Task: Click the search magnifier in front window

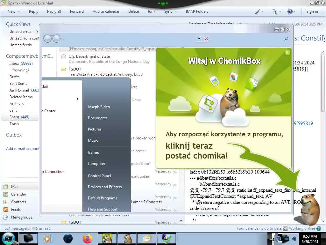Action: tap(286, 39)
